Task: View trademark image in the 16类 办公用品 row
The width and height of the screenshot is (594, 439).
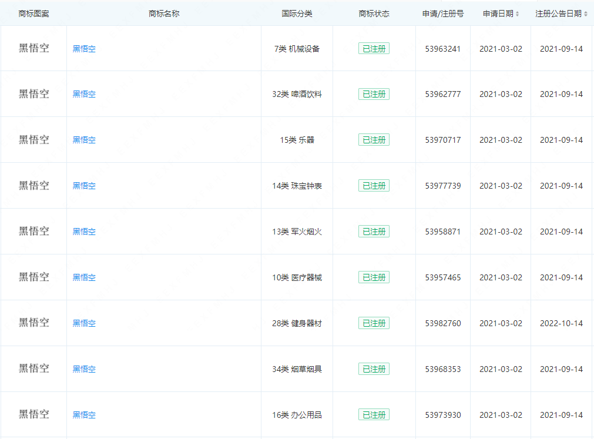Action: coord(34,414)
